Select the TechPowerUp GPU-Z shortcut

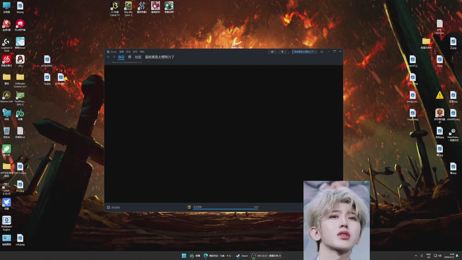tap(20, 98)
